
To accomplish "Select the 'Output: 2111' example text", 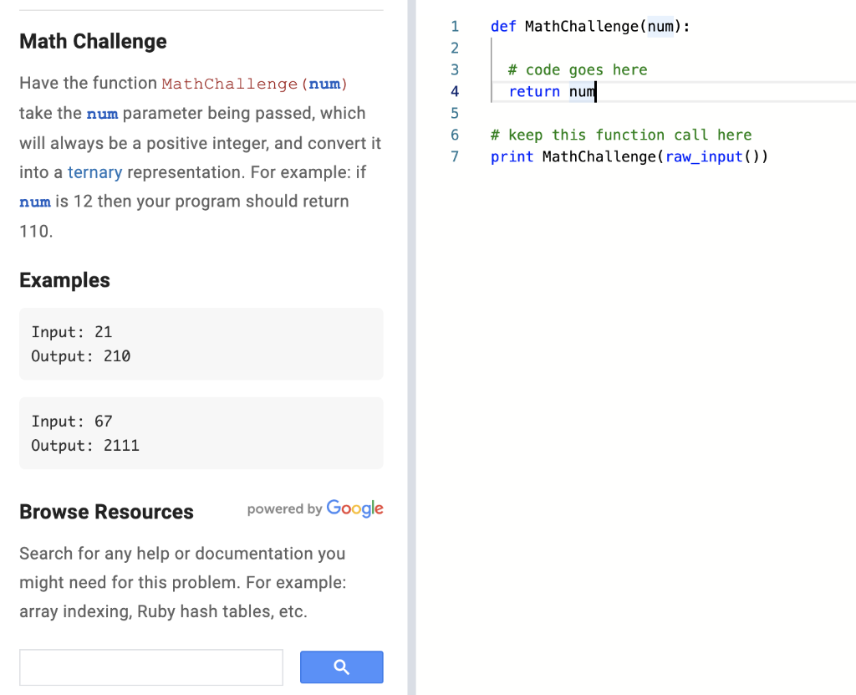I will click(85, 445).
